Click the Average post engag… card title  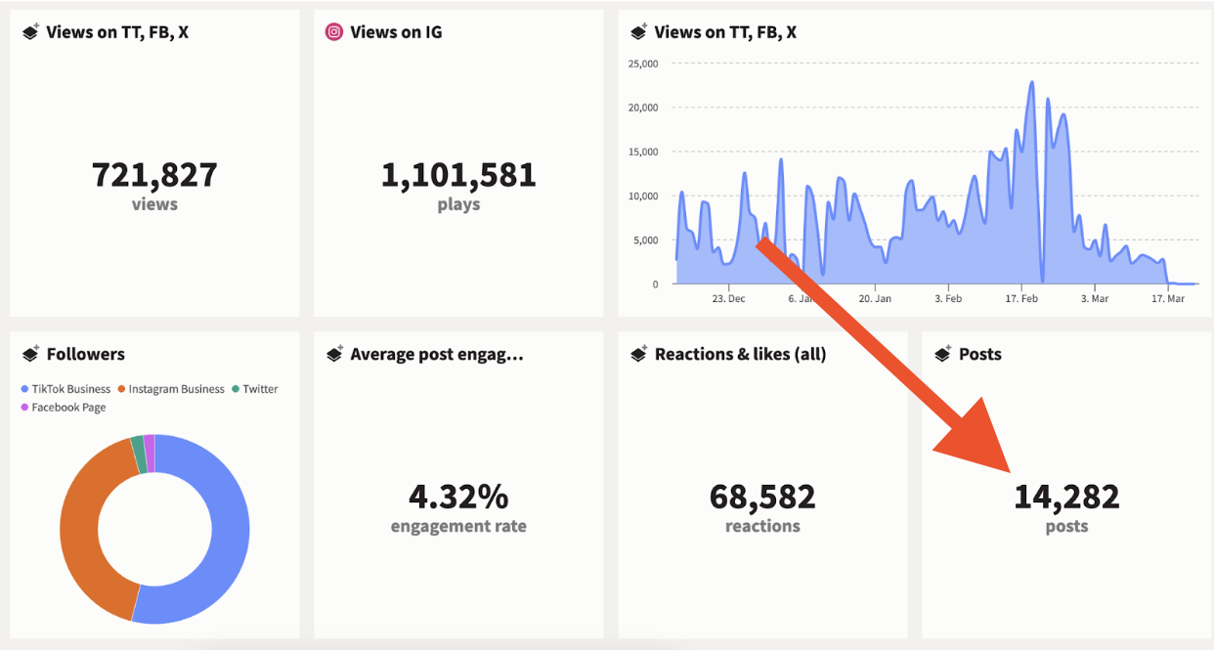[437, 354]
